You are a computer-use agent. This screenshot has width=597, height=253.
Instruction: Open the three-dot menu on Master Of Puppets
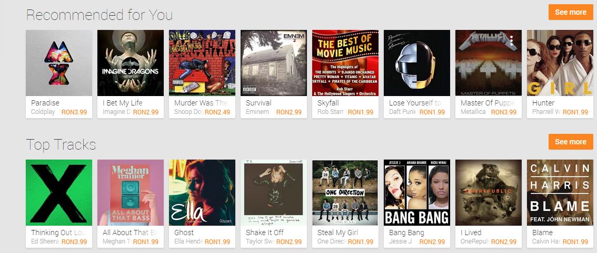[x=512, y=39]
